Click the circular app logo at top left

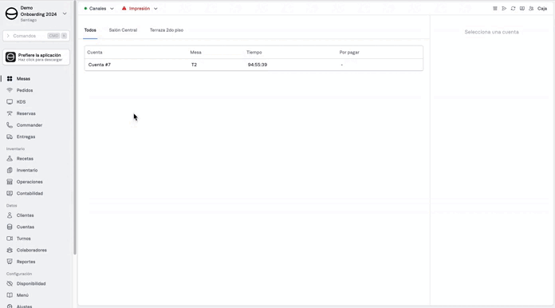point(11,14)
